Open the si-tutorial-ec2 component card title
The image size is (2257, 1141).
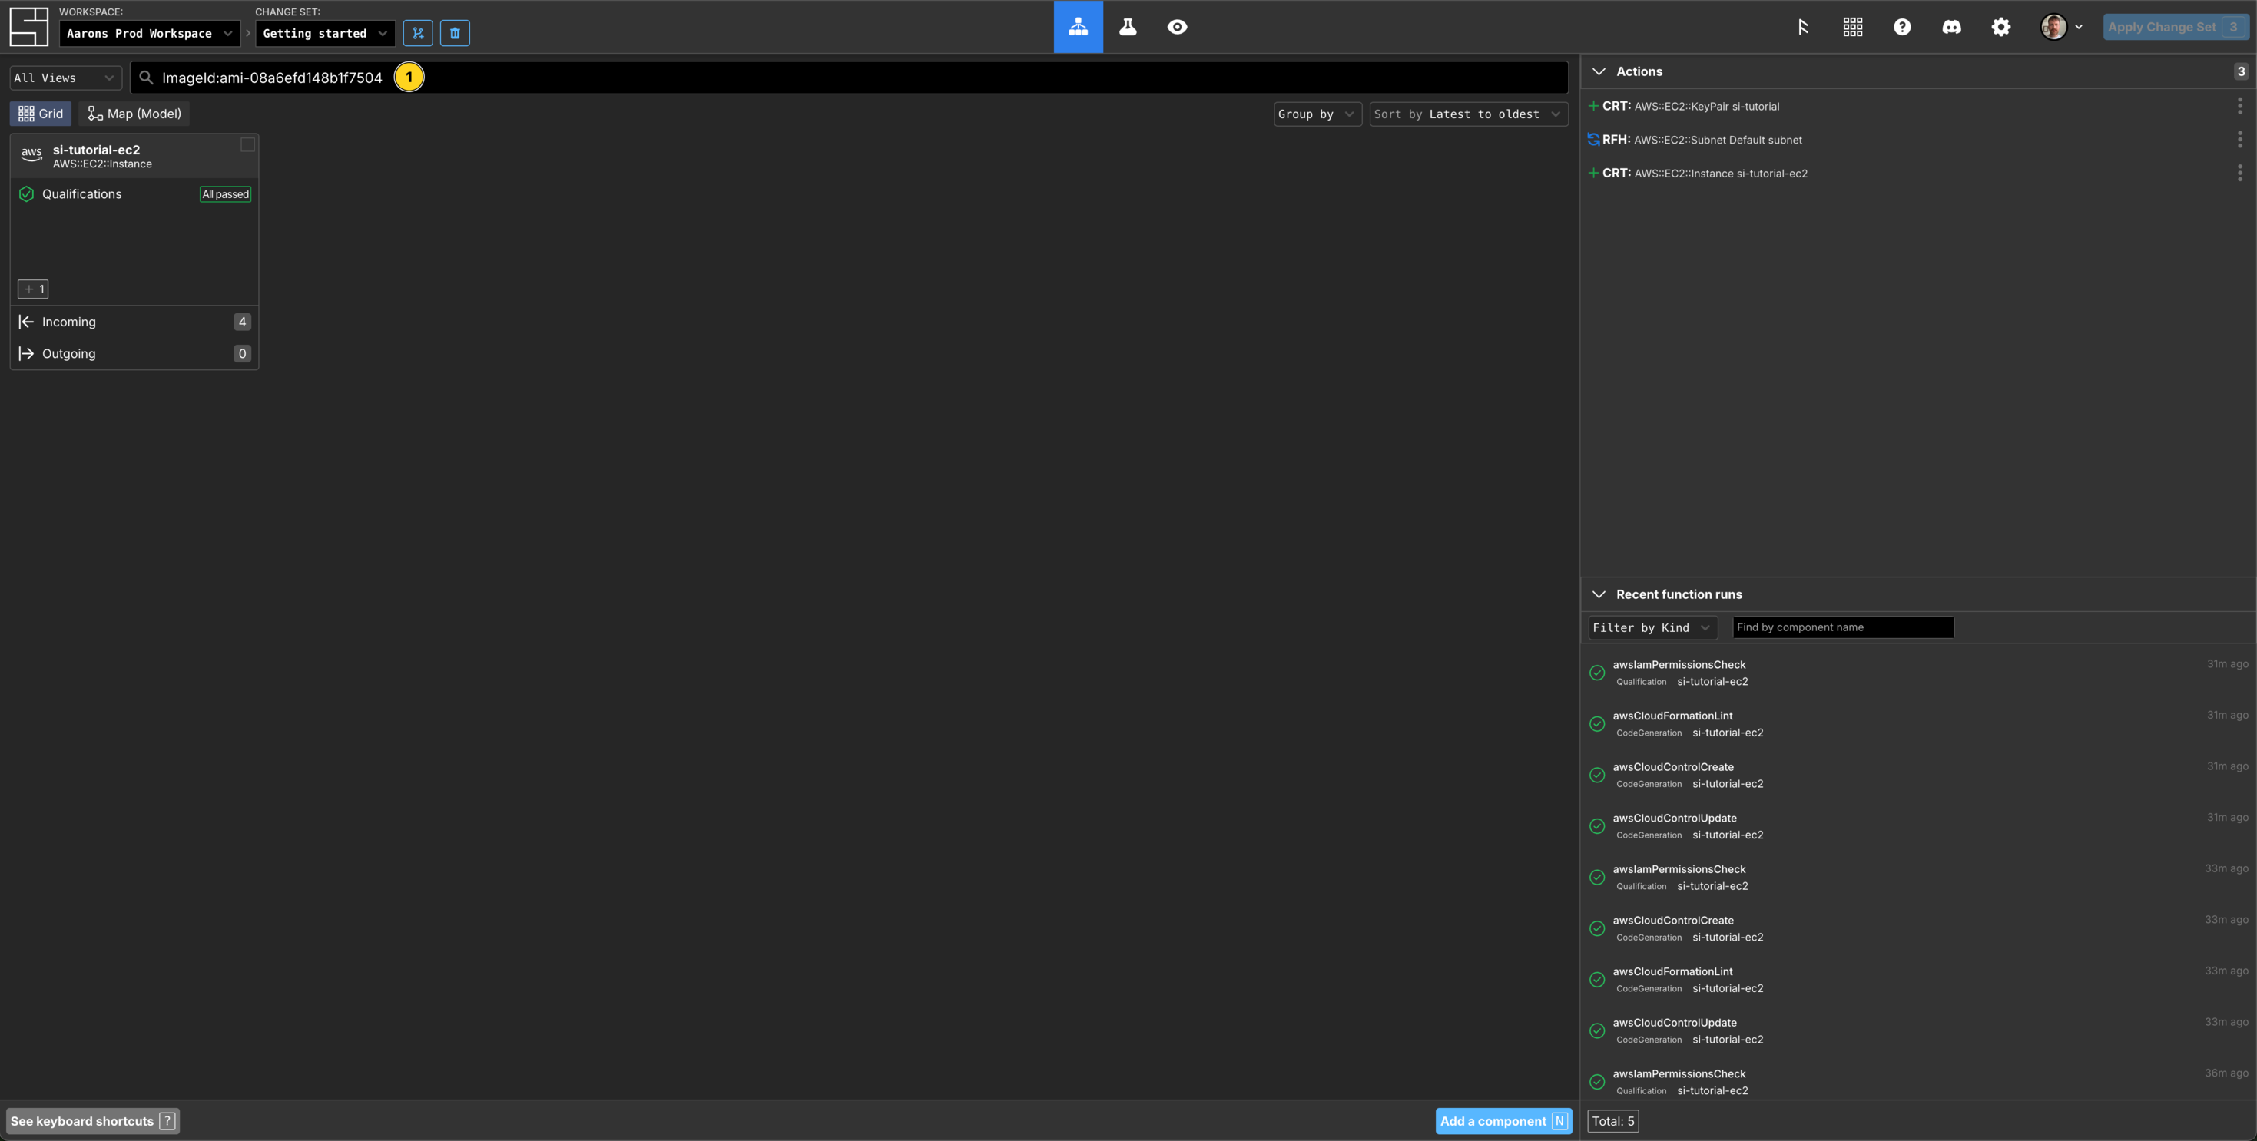click(96, 150)
